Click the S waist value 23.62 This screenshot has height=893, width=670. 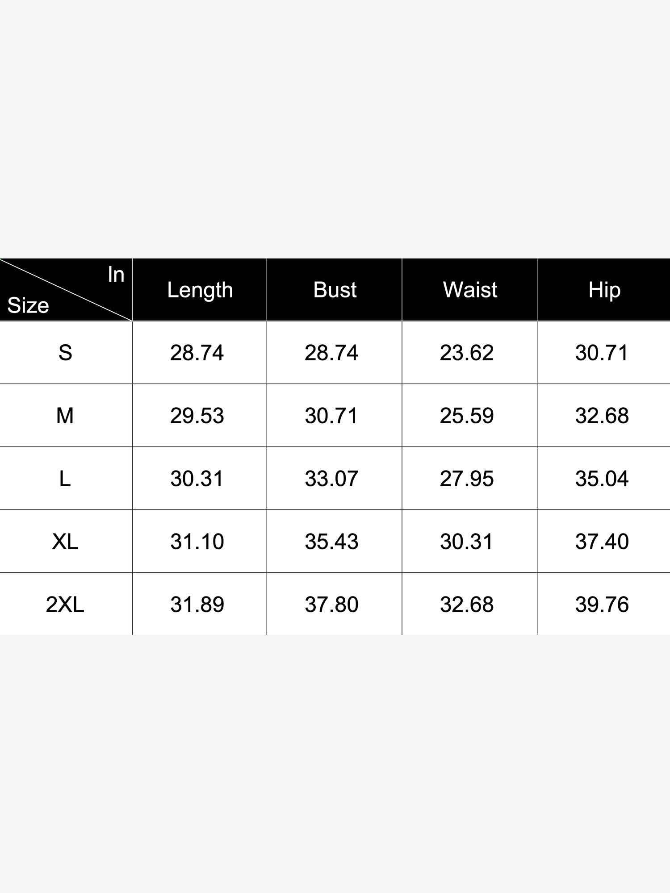click(467, 353)
